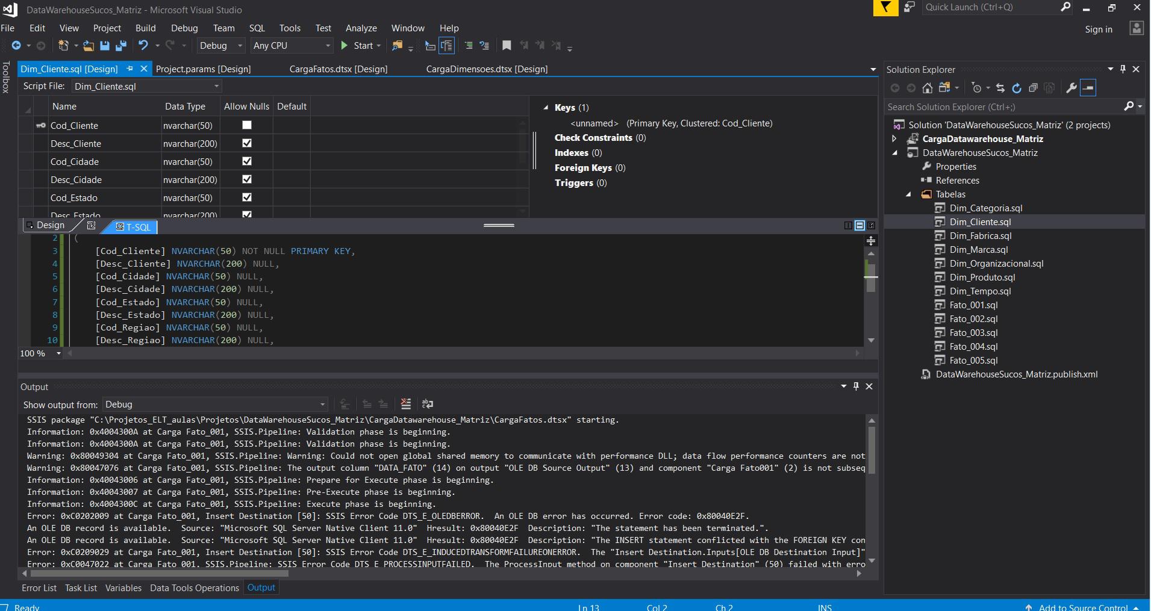Uncheck Allow Nulls for Cod_Estado
Image resolution: width=1151 pixels, height=611 pixels.
pos(247,197)
